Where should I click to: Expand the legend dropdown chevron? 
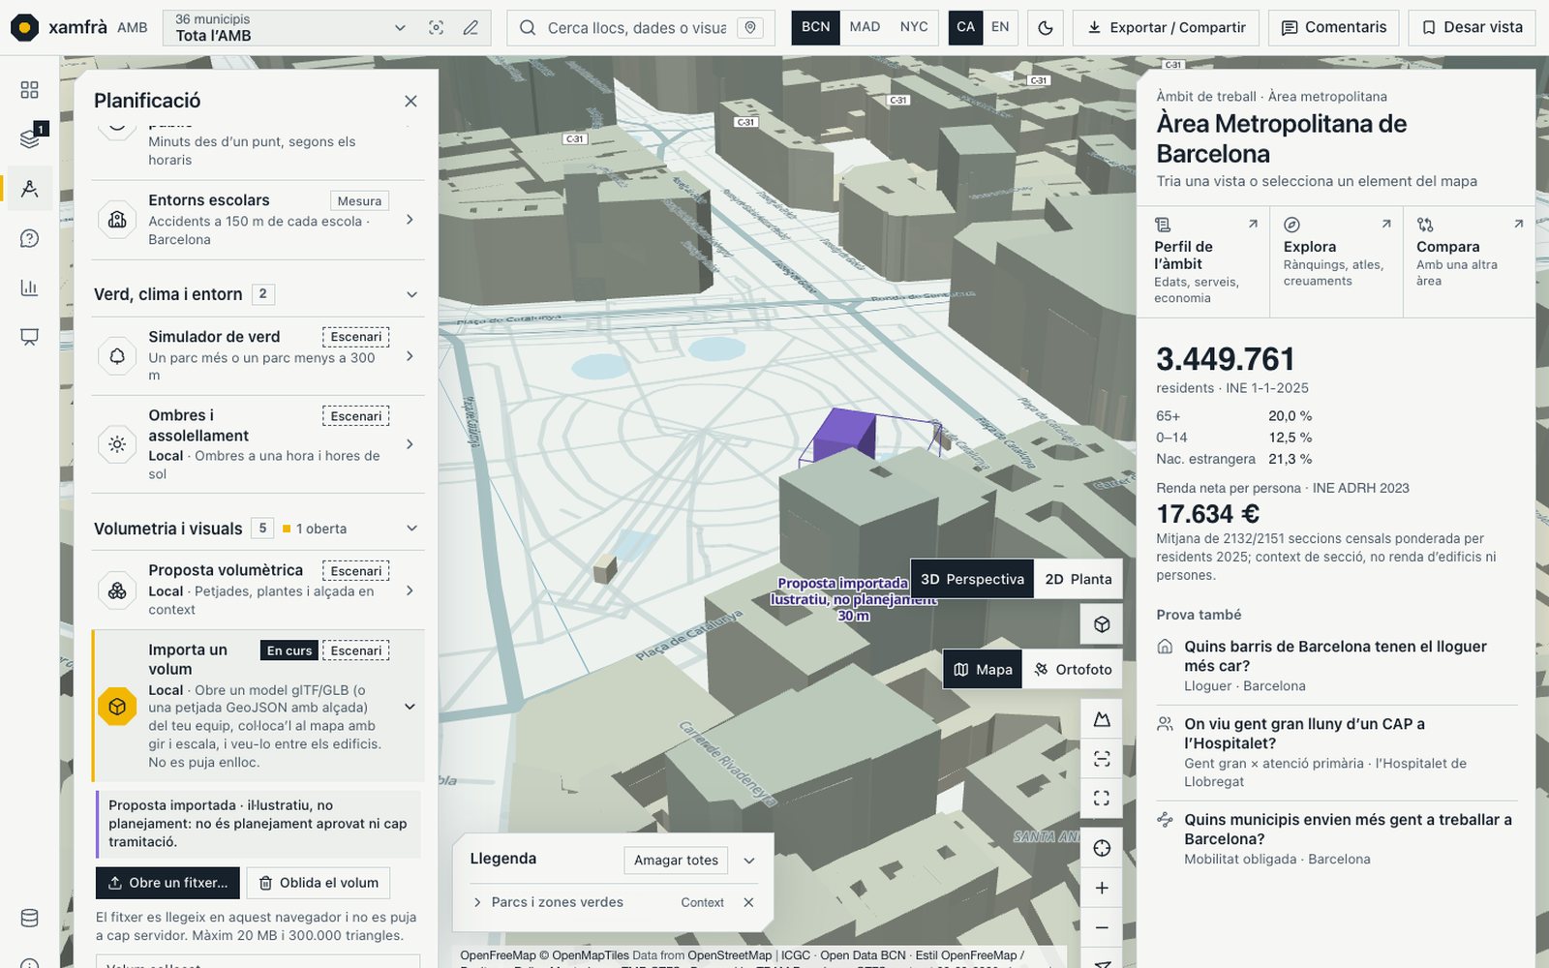(x=748, y=861)
